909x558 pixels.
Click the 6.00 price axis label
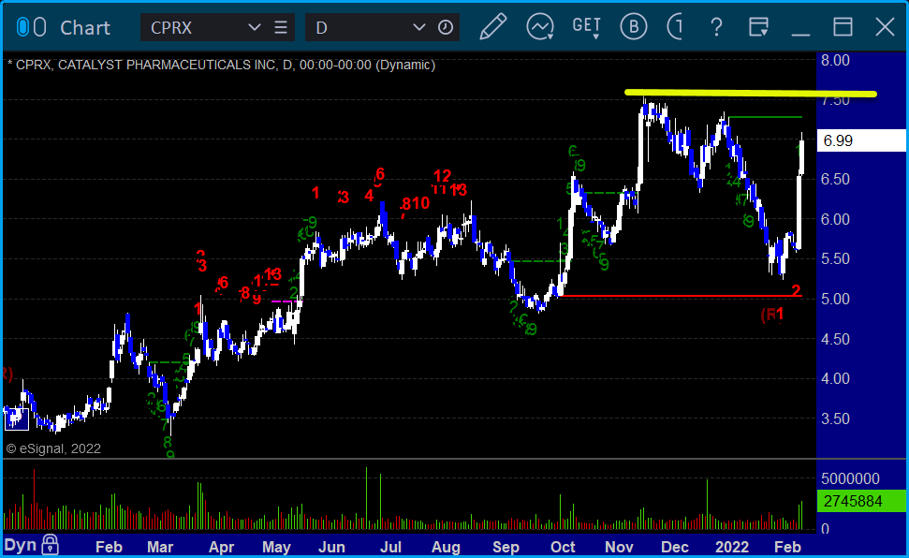click(835, 219)
